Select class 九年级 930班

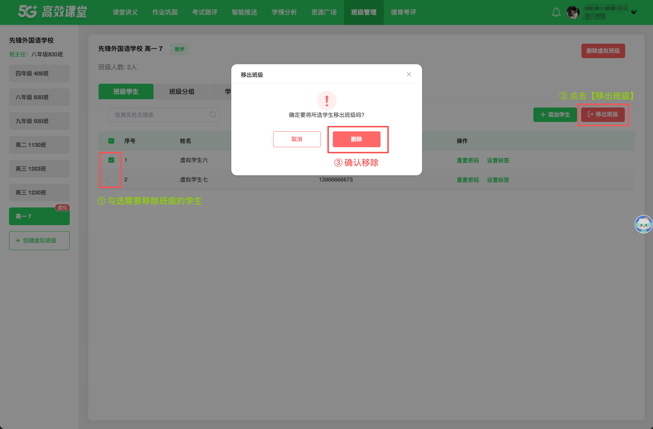[x=39, y=121]
